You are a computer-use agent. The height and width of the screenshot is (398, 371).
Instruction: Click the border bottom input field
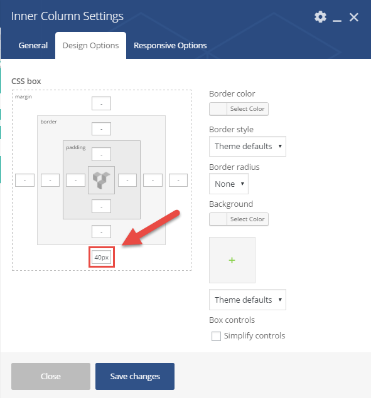(101, 231)
